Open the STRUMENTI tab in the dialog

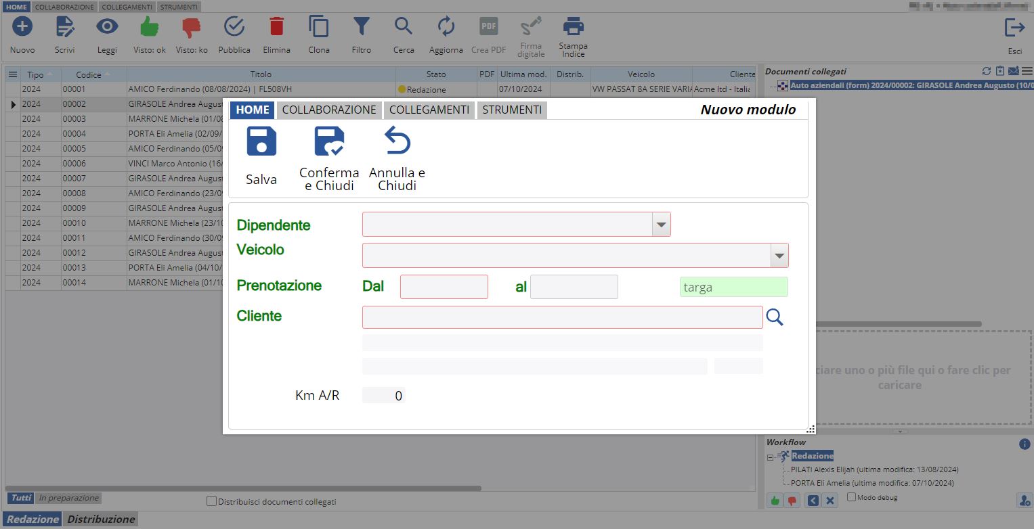click(x=512, y=110)
